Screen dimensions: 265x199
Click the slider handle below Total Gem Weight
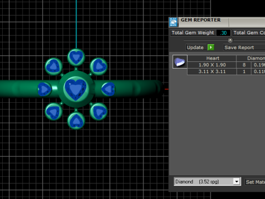(x=230, y=40)
